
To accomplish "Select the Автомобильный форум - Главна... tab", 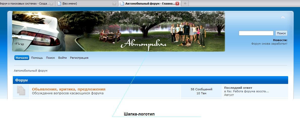I will click(150, 4).
